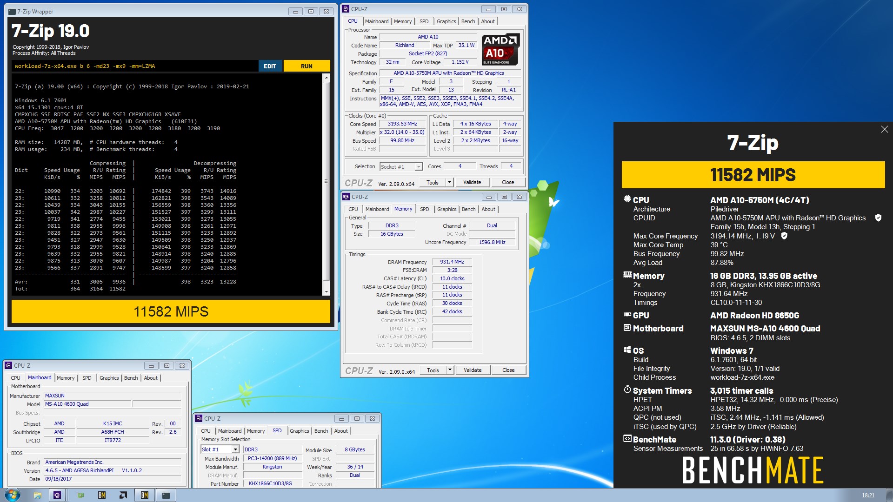Switch to Graphics tab in CPU-Z CPU window
Viewport: 893px width, 502px height.
446,21
